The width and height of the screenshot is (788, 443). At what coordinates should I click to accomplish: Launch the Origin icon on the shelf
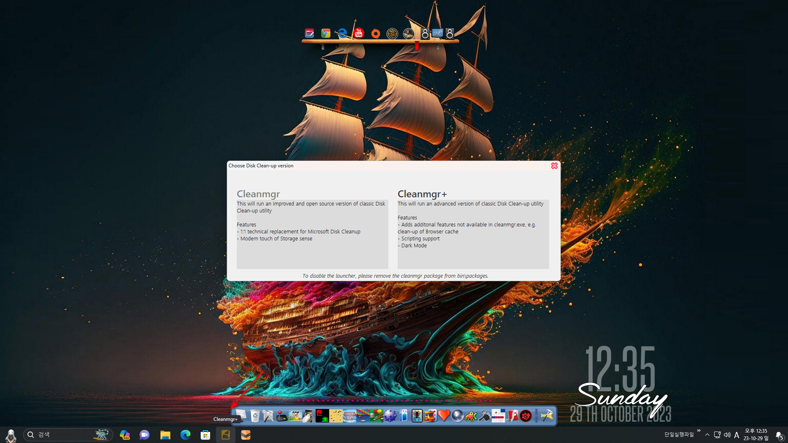click(376, 34)
